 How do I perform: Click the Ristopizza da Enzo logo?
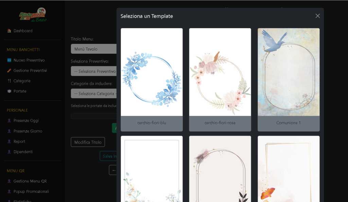coord(32,15)
